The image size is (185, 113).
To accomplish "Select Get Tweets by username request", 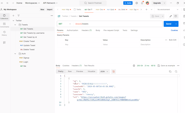I will coord(32,33).
